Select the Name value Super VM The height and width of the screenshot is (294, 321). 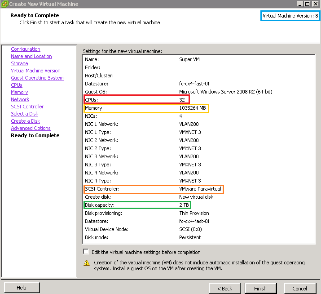tap(189, 59)
